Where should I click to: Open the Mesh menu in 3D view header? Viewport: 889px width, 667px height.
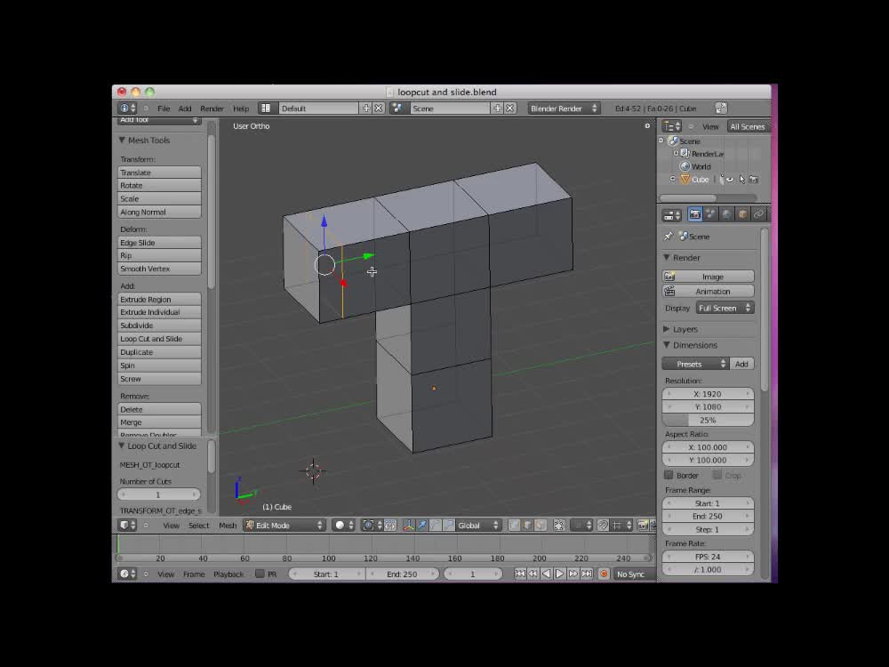coord(228,526)
